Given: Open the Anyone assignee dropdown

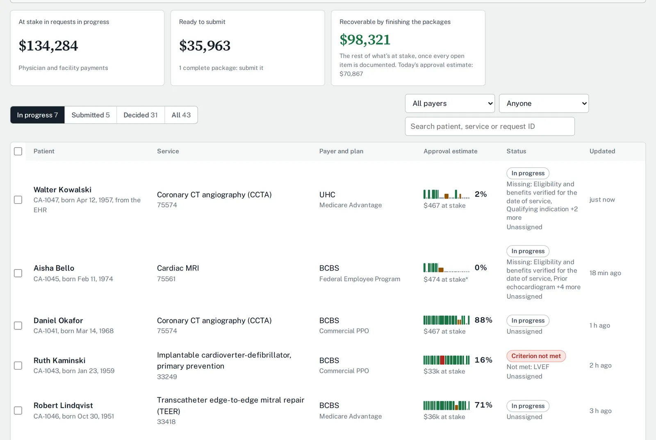Looking at the screenshot, I should click(544, 104).
